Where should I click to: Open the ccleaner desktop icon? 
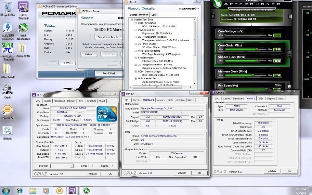coord(7,132)
